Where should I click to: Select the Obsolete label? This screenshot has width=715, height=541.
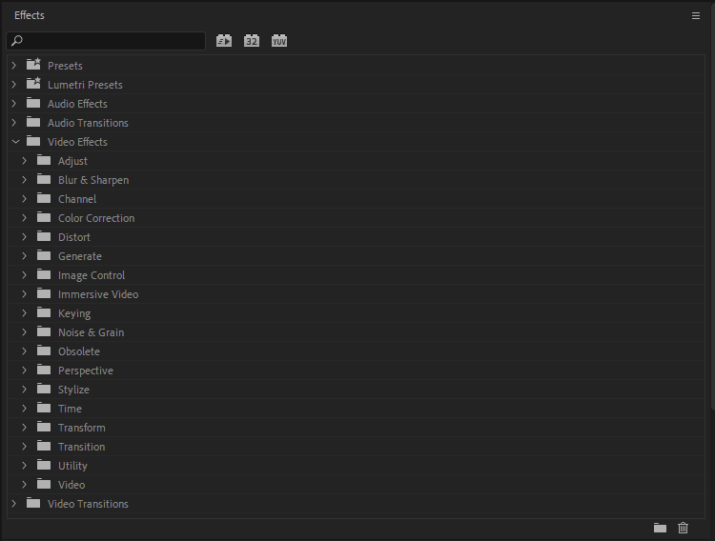click(x=79, y=351)
